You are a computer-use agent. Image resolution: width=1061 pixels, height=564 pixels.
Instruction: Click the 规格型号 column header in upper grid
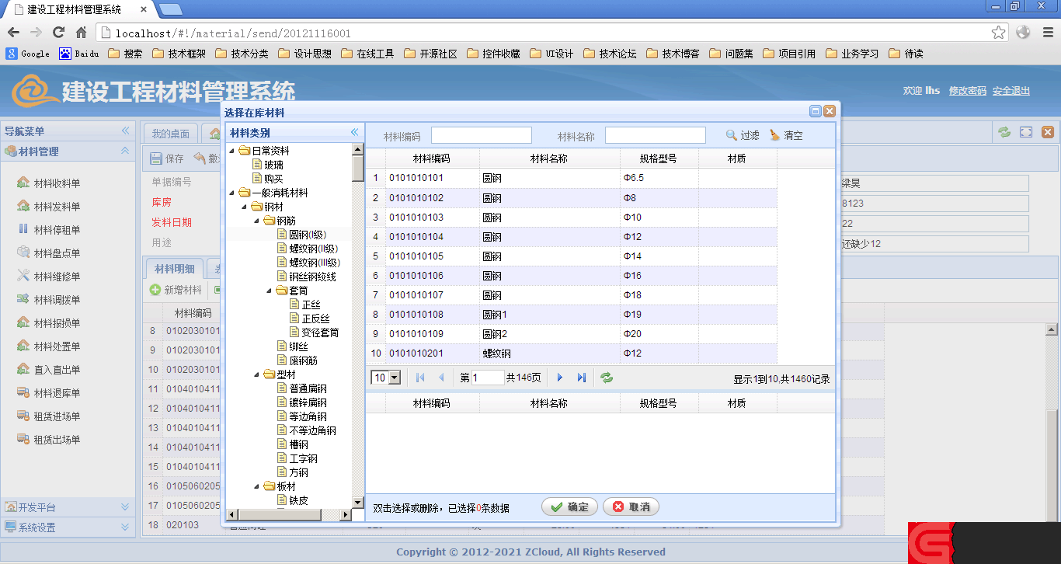coord(659,158)
